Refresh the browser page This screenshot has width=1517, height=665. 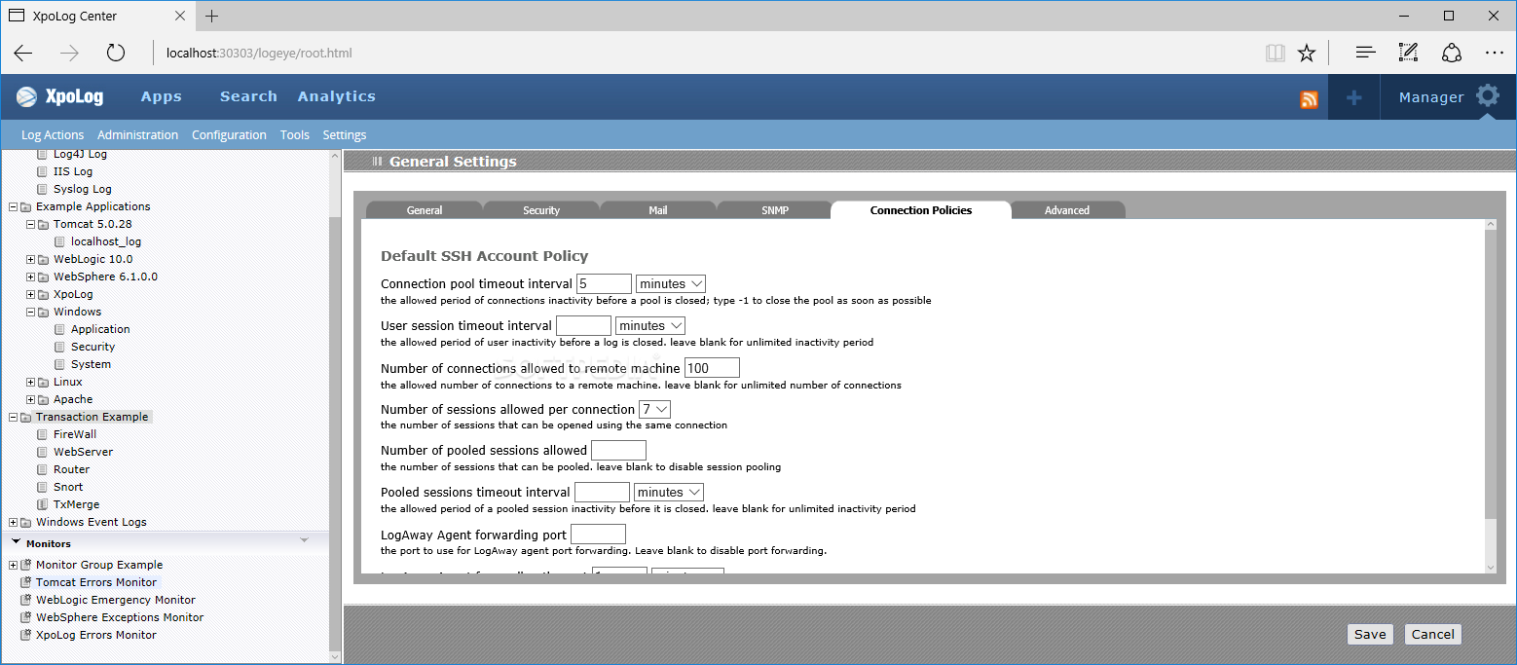(116, 53)
